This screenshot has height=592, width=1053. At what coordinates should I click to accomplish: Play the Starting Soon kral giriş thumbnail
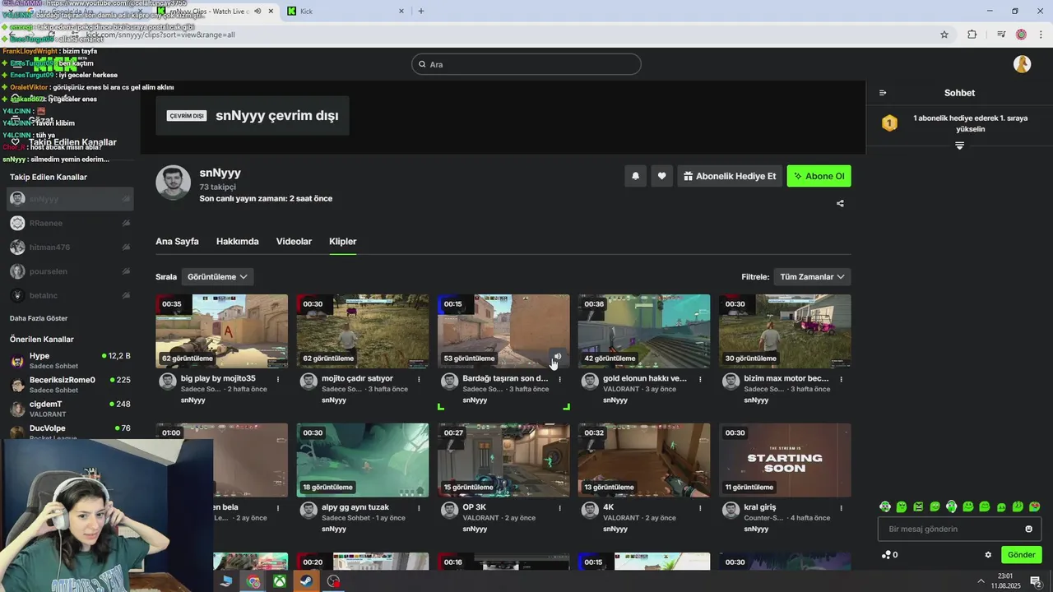785,460
